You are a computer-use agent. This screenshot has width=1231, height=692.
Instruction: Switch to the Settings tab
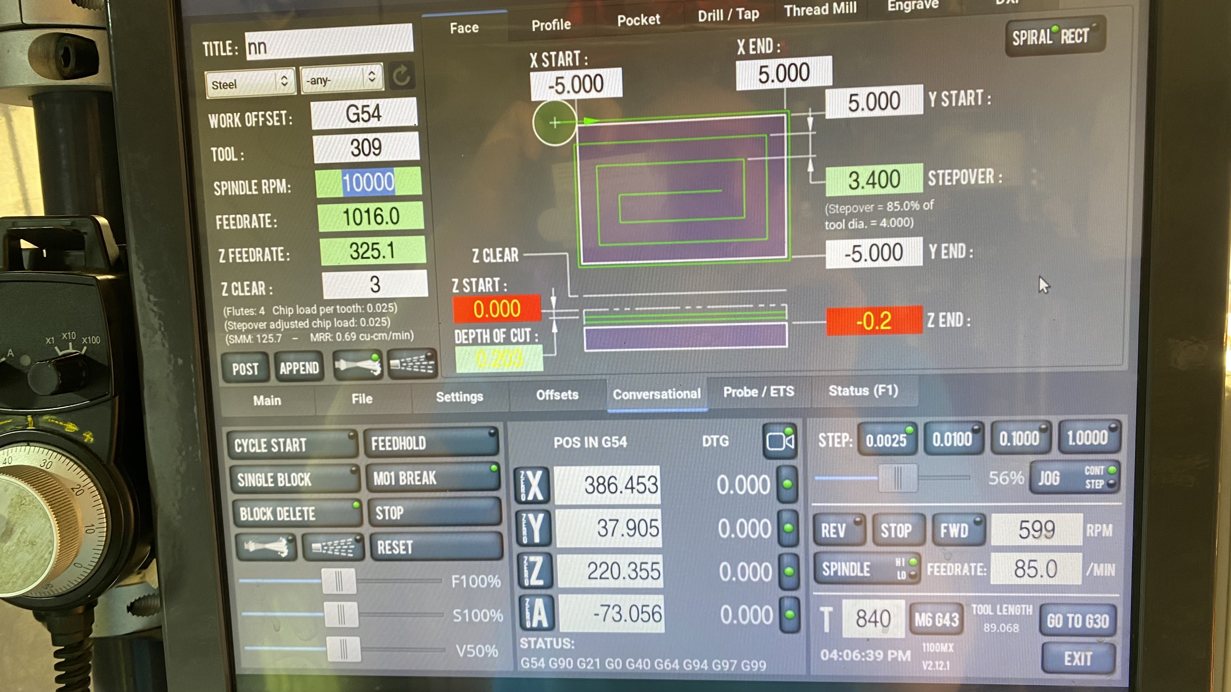coord(459,396)
